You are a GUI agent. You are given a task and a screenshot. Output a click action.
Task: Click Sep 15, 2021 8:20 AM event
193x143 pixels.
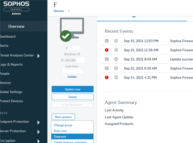click(140, 68)
